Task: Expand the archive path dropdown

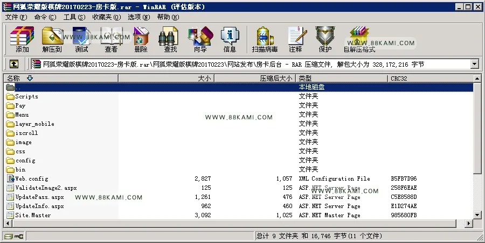Action: point(474,64)
